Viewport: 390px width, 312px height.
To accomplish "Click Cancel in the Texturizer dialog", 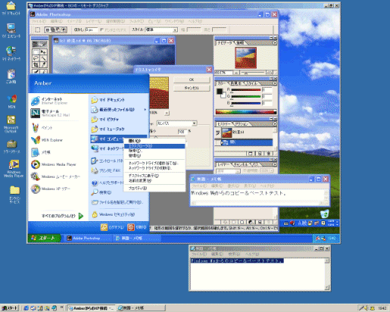I will (x=192, y=88).
